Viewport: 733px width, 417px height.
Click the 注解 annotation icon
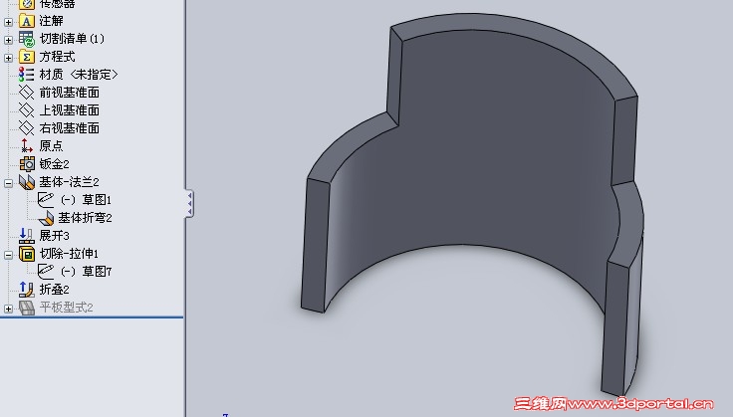click(27, 21)
